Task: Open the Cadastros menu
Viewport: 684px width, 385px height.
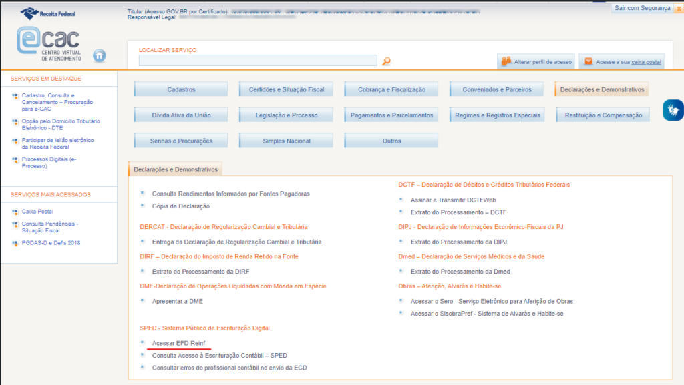Action: pos(181,89)
